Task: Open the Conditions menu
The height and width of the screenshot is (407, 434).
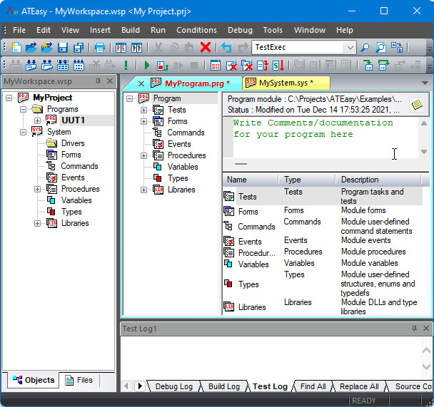Action: (x=196, y=30)
